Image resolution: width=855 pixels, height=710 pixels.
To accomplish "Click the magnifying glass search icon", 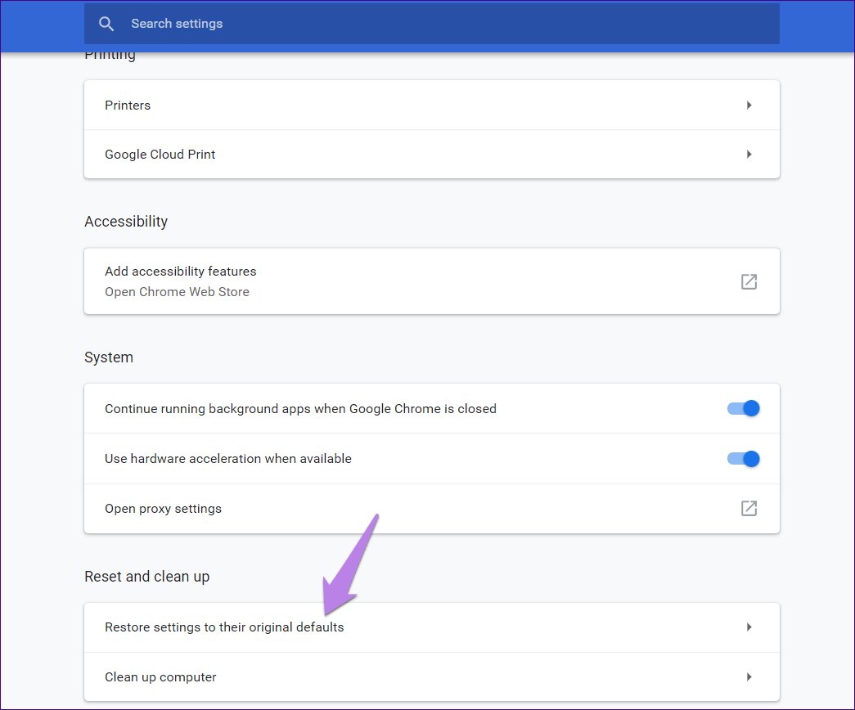I will [x=106, y=24].
